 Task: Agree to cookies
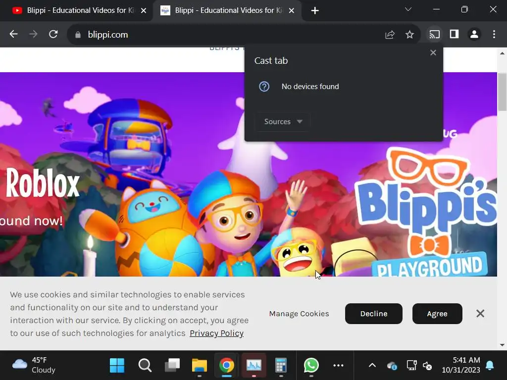437,314
